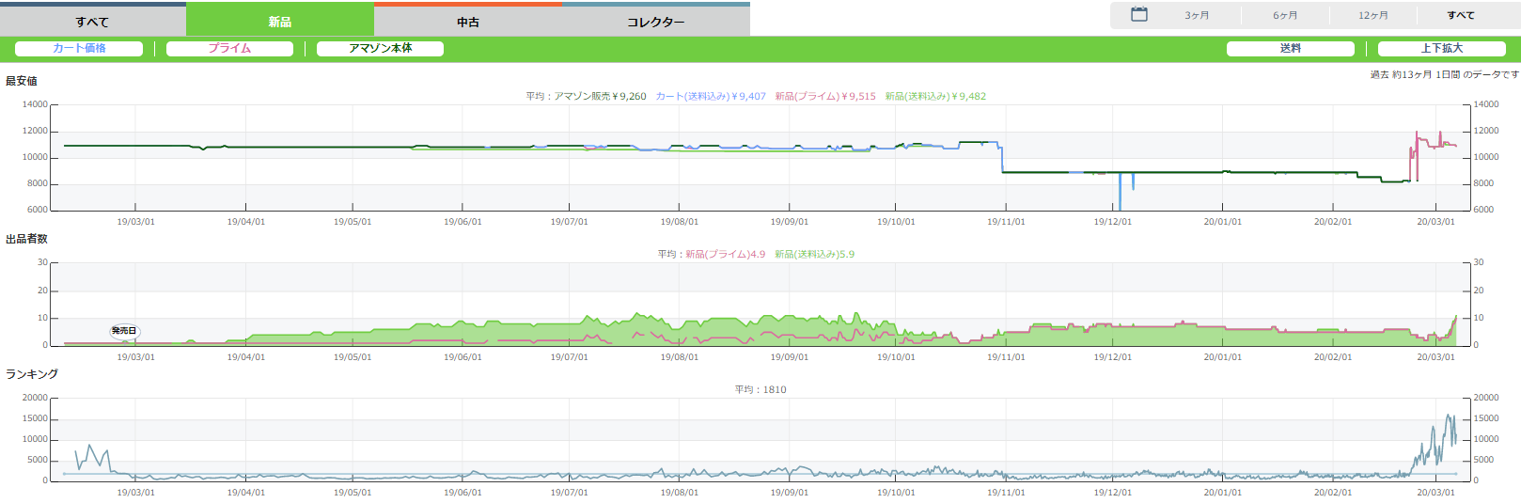Select the 新品 tab
The height and width of the screenshot is (503, 1521).
[x=280, y=22]
